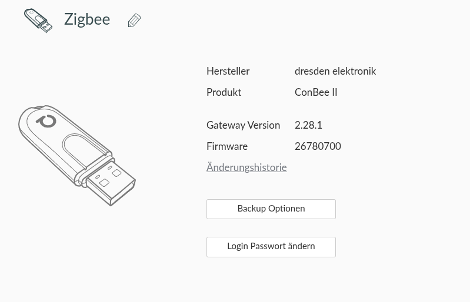Select the version number 2.28.1
Image resolution: width=470 pixels, height=302 pixels.
click(x=308, y=125)
